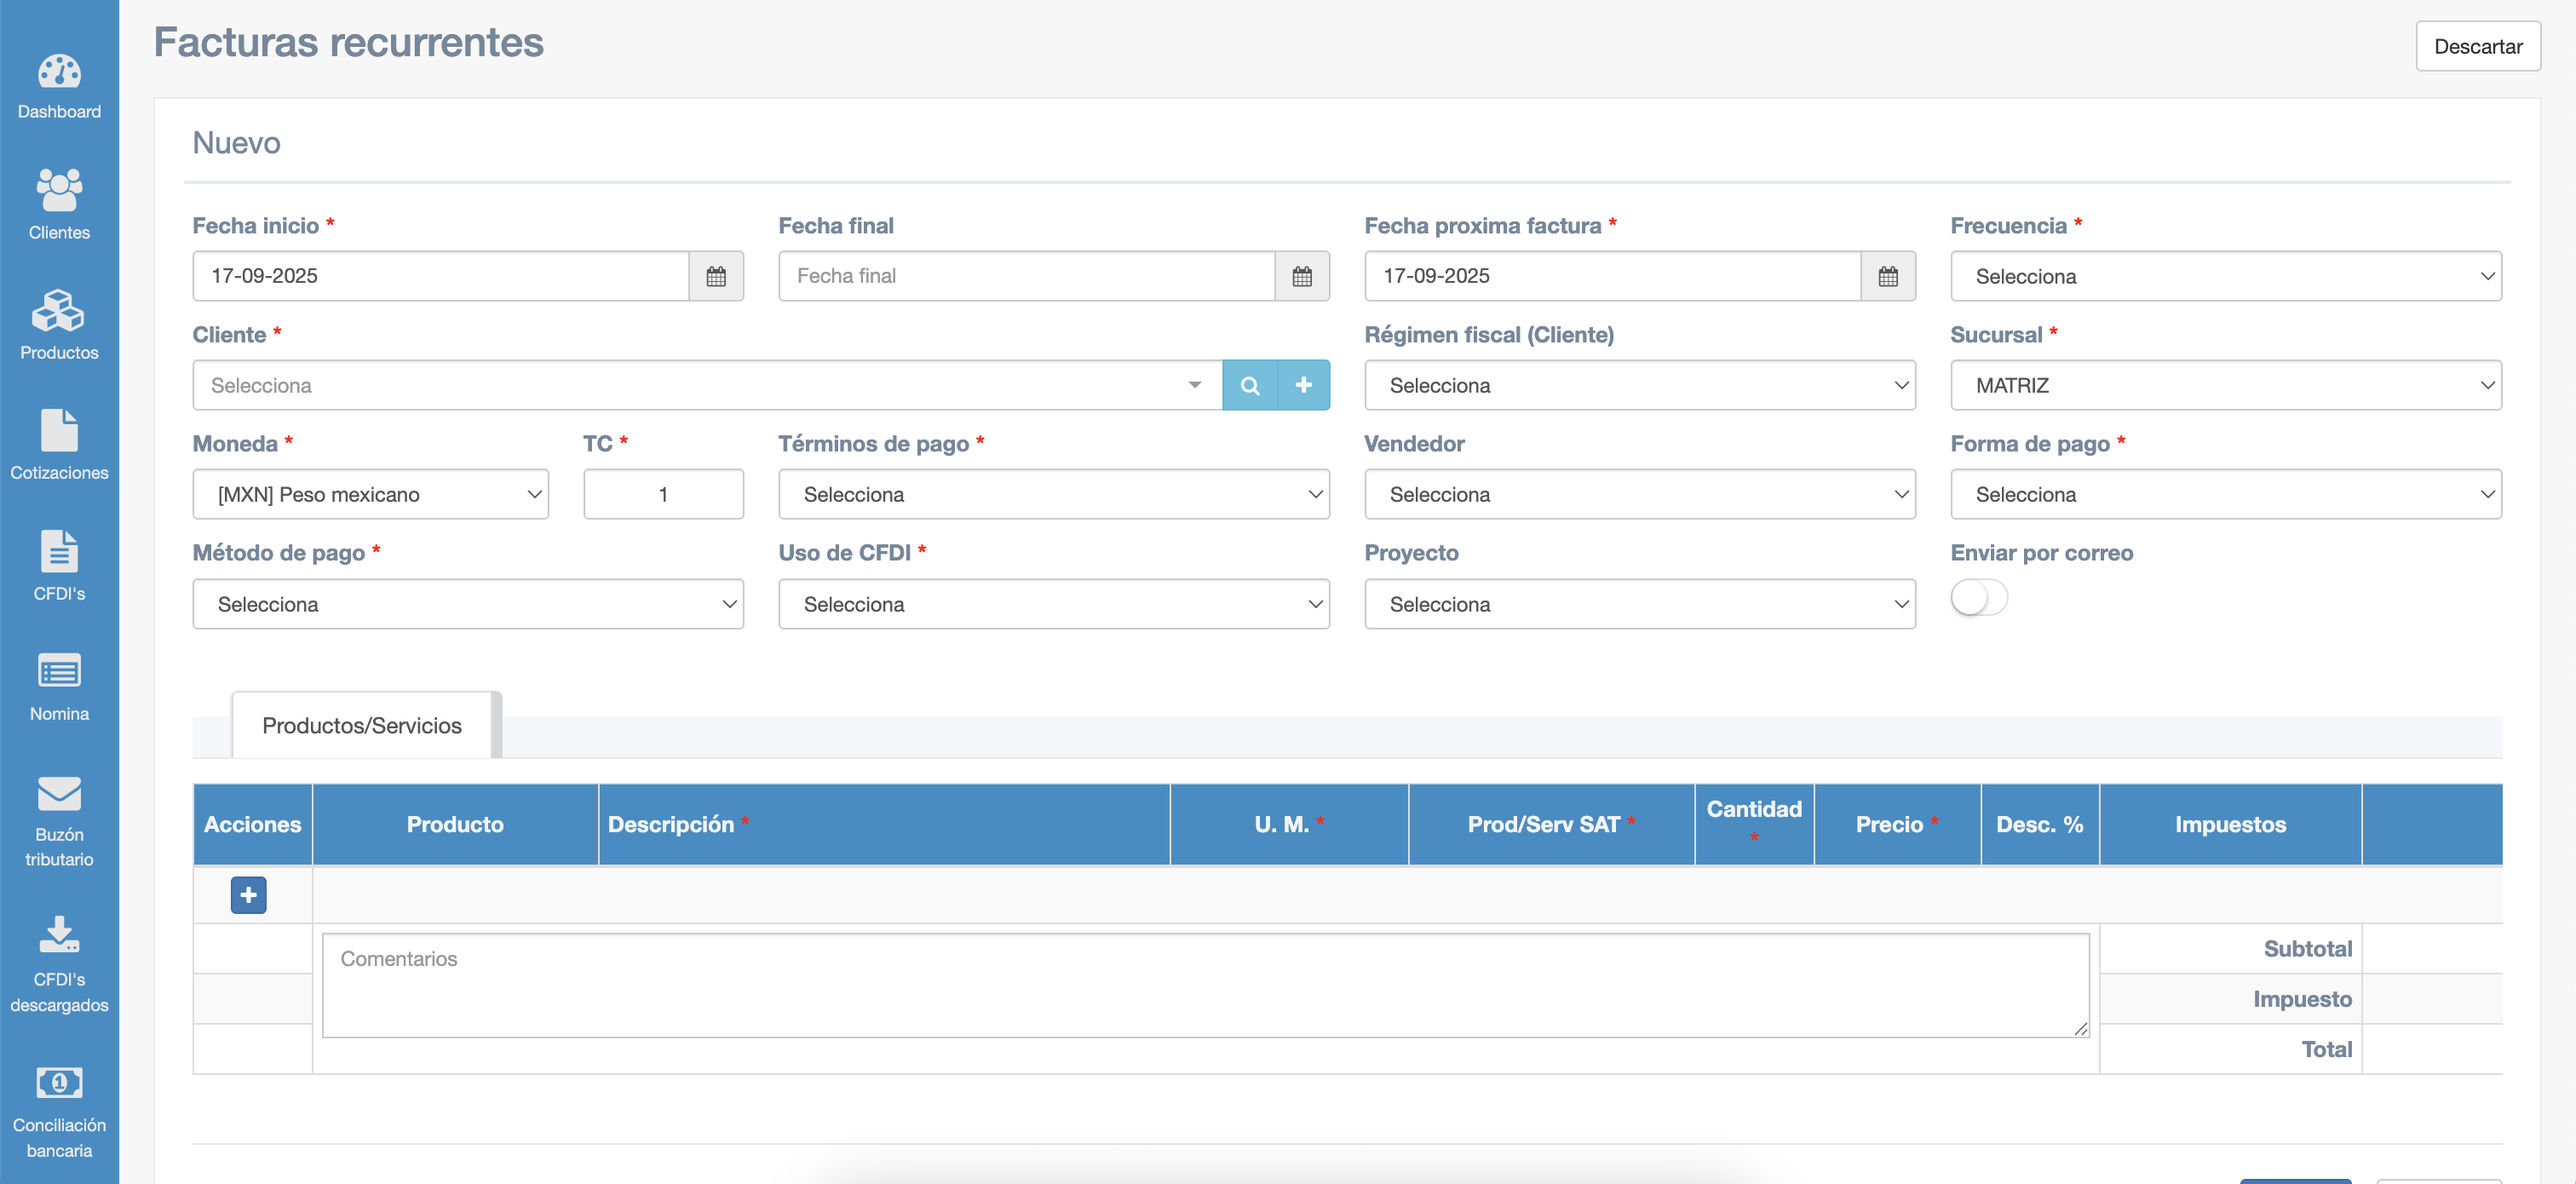Open the Forma de pago dropdown
The width and height of the screenshot is (2576, 1184).
pos(2225,494)
